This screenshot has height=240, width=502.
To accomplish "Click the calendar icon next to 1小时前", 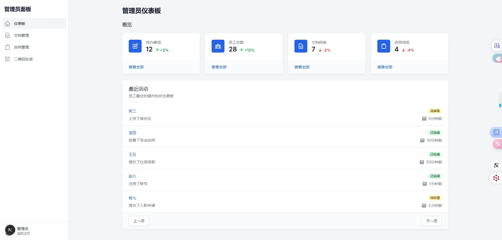I will [x=425, y=184].
